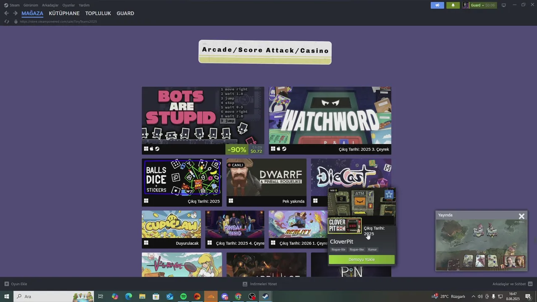Click the Windows Start button

[x=7, y=297]
